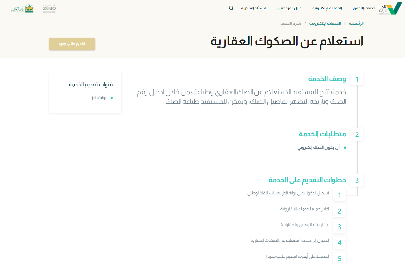The width and height of the screenshot is (405, 265).
Task: Select step اختيار جميع الخدمات الإلكترونية
Action: (x=305, y=209)
